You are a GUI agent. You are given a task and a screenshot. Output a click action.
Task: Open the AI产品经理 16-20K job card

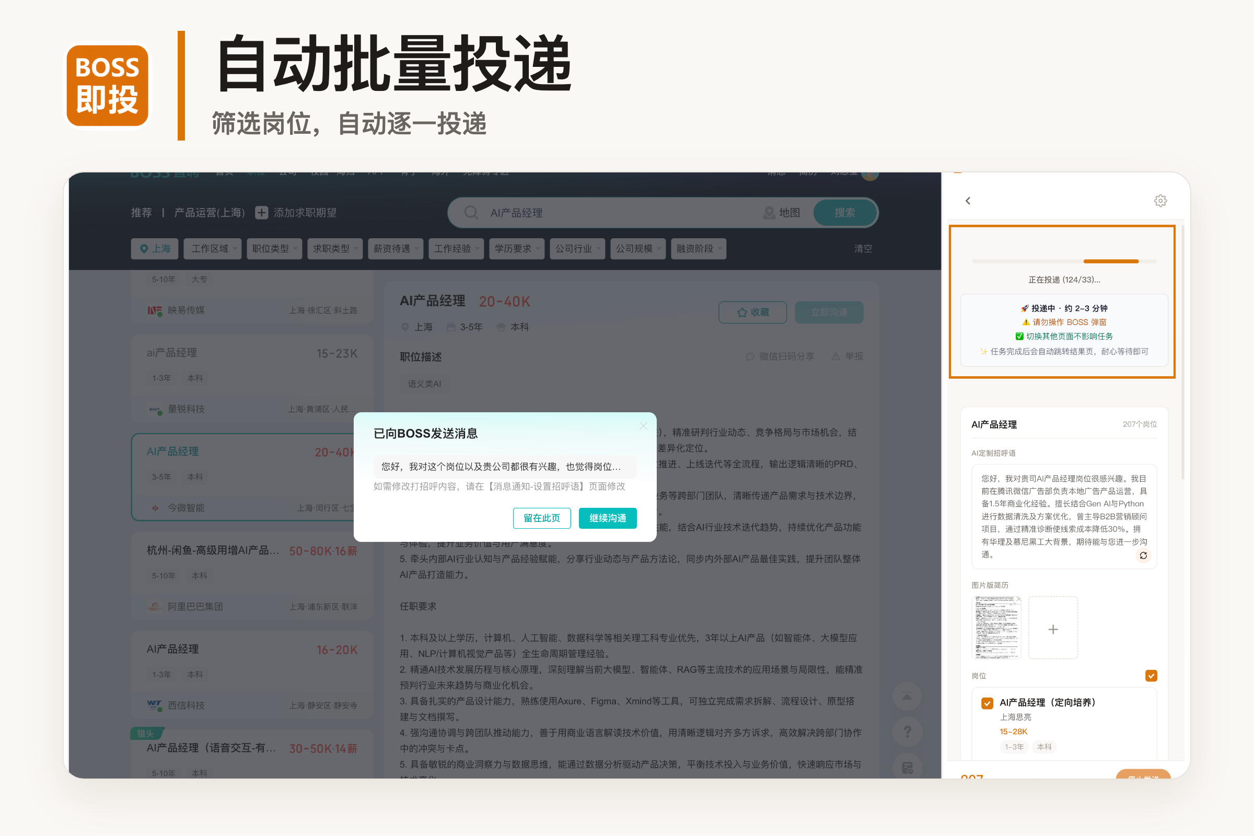[x=252, y=675]
